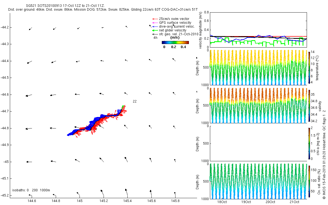This screenshot has width=328, height=205.
Task: Click the '144.6' longitude tick label
Action: (32, 201)
